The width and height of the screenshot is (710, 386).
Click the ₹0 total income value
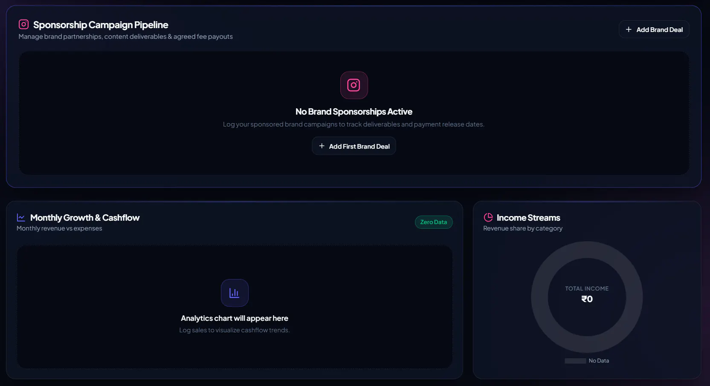pos(587,299)
